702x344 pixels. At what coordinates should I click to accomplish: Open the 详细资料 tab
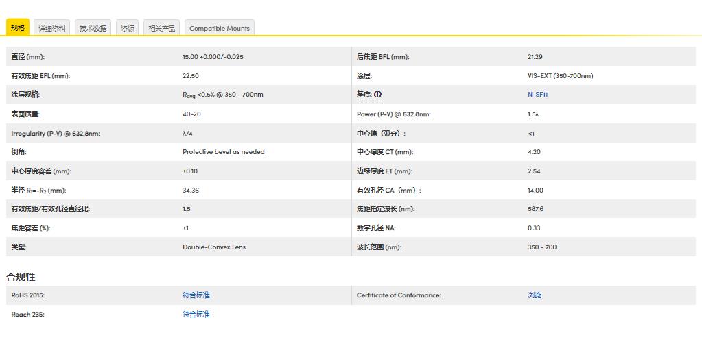[x=52, y=28]
